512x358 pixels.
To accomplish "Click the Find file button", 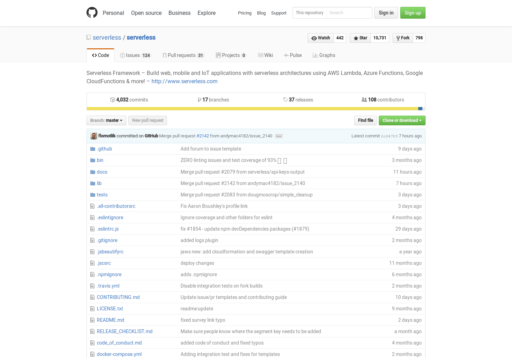I will tap(365, 120).
